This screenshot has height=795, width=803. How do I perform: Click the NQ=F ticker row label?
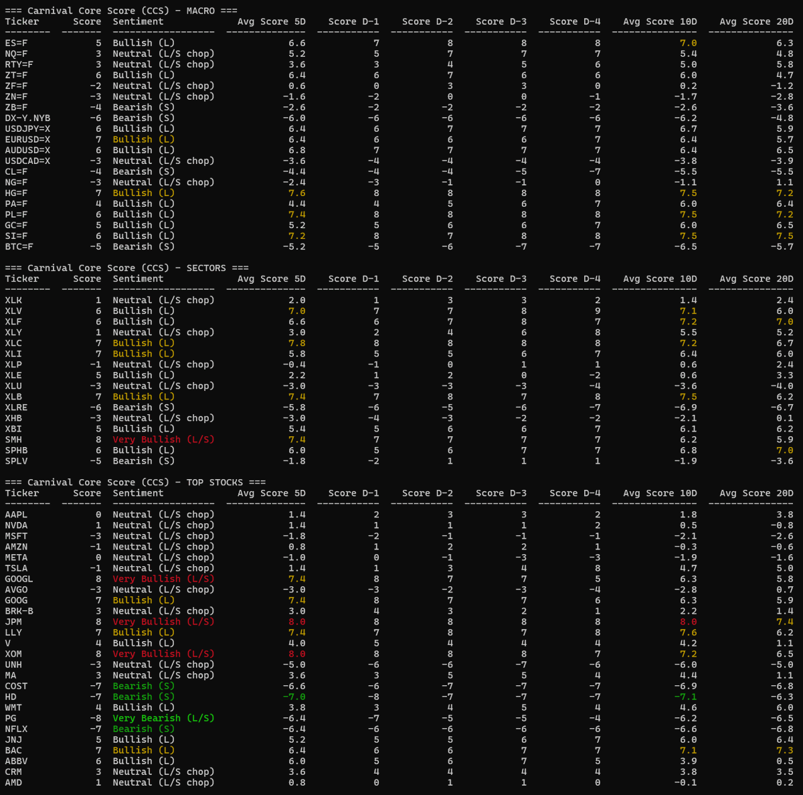click(x=16, y=54)
